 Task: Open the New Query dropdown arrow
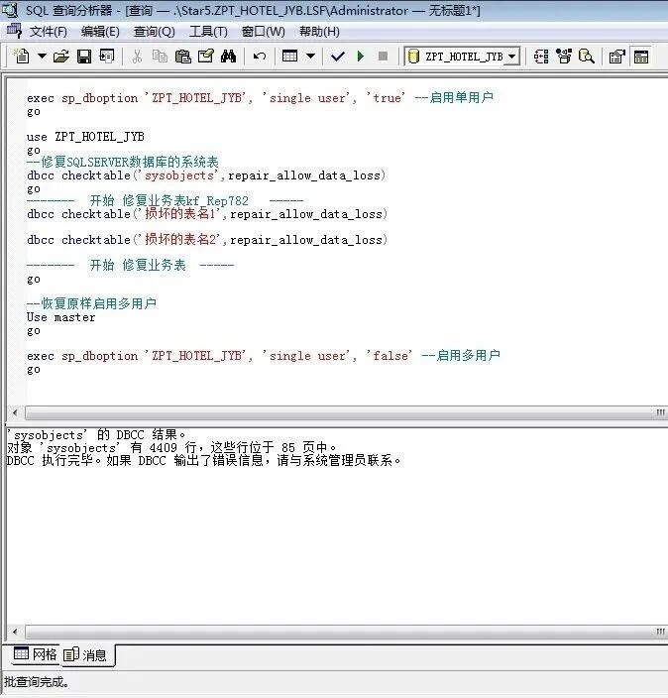click(41, 57)
